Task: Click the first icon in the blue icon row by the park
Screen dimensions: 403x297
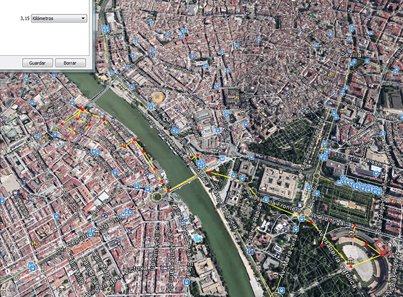Action: pyautogui.click(x=339, y=182)
